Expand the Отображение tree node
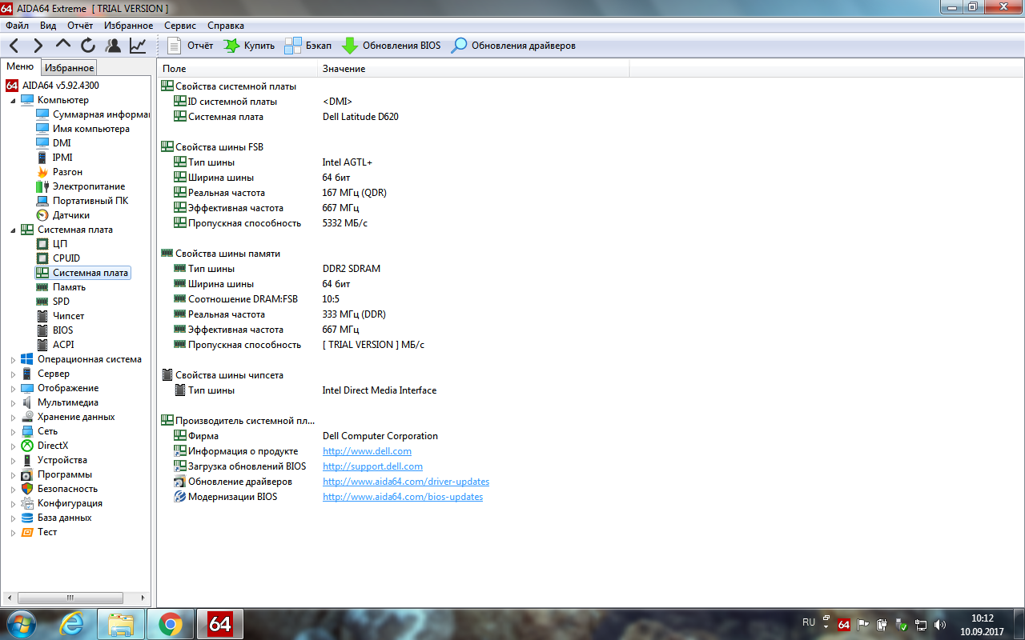 coord(13,389)
